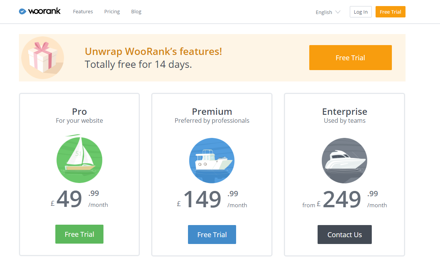
Task: Open the Features menu item
Action: 83,11
